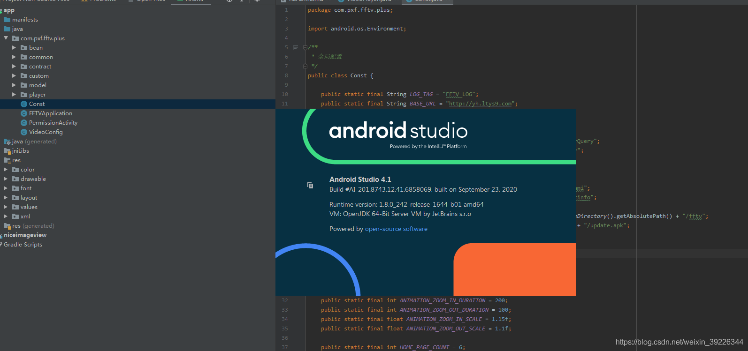Click the VideoConfig class icon
Screen dimensions: 748x351
pyautogui.click(x=24, y=132)
